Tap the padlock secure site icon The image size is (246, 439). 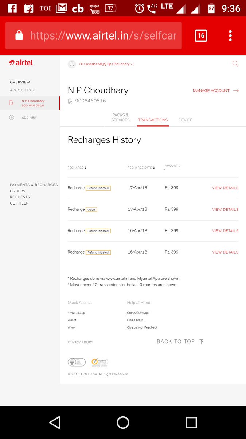point(19,35)
